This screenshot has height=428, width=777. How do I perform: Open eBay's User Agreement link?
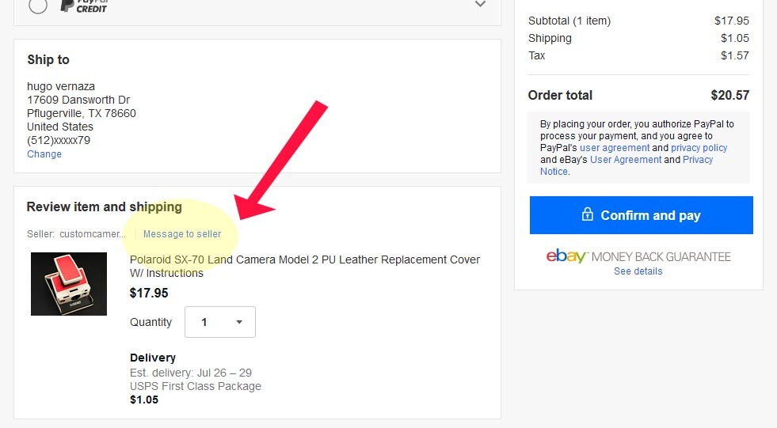pyautogui.click(x=626, y=160)
